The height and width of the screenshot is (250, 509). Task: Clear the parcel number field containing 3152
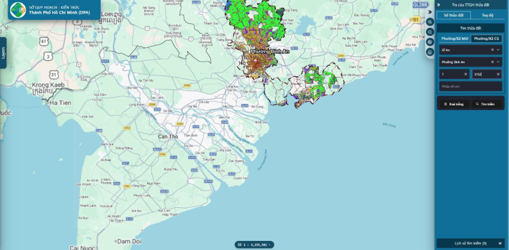pos(498,74)
